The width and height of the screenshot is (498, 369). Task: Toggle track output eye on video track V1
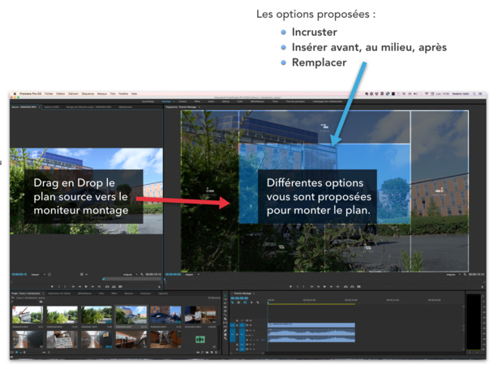(249, 325)
